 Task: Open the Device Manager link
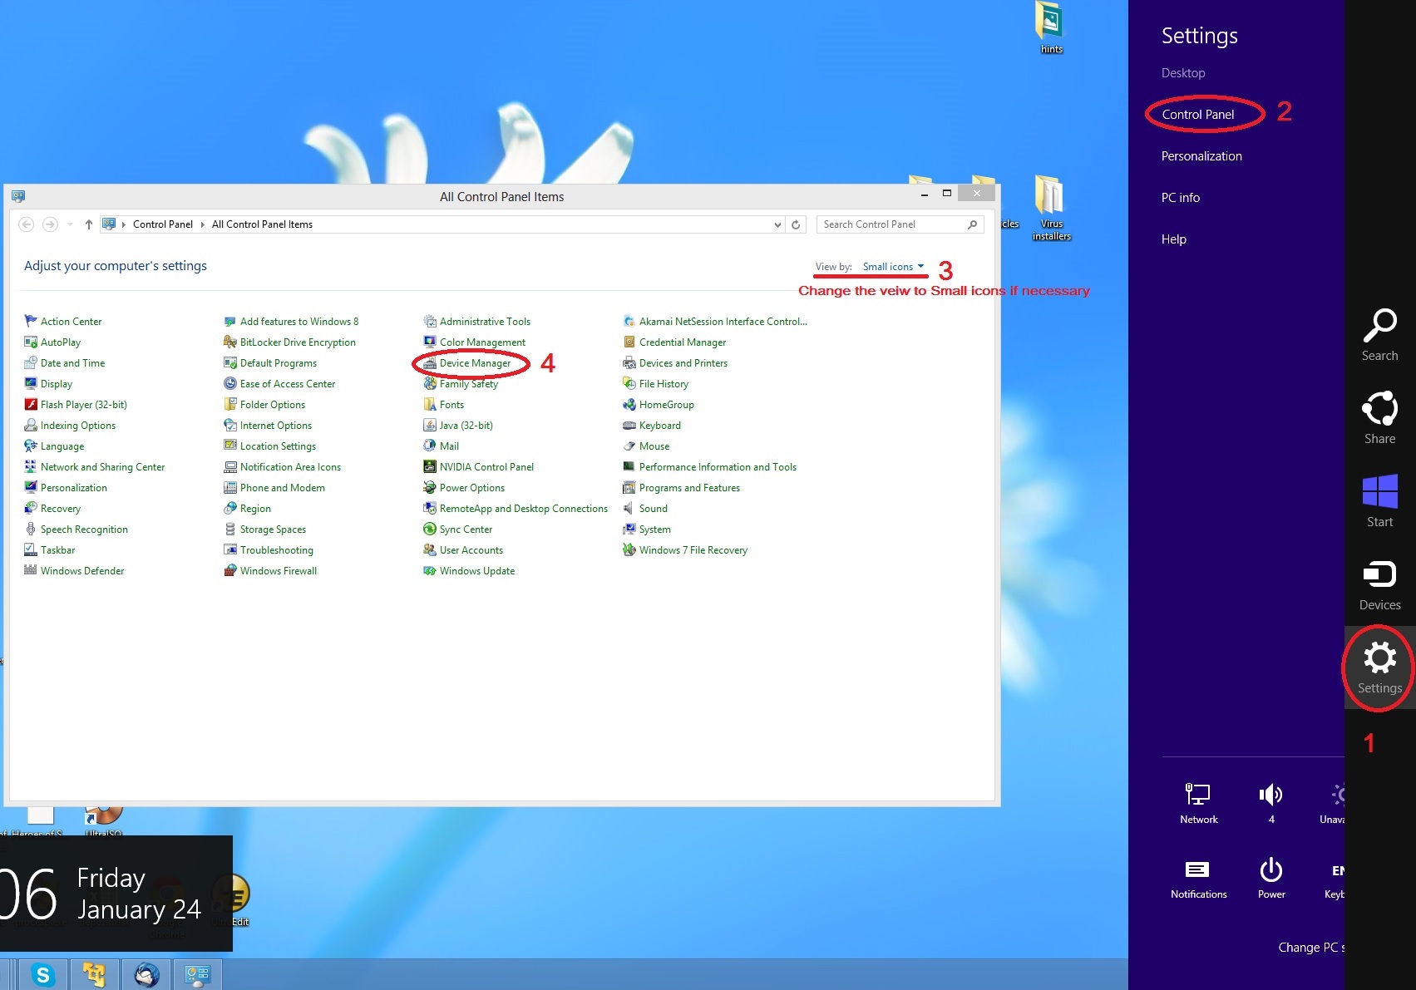[x=475, y=363]
